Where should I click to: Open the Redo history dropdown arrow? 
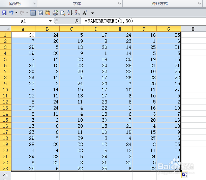click(27, 13)
